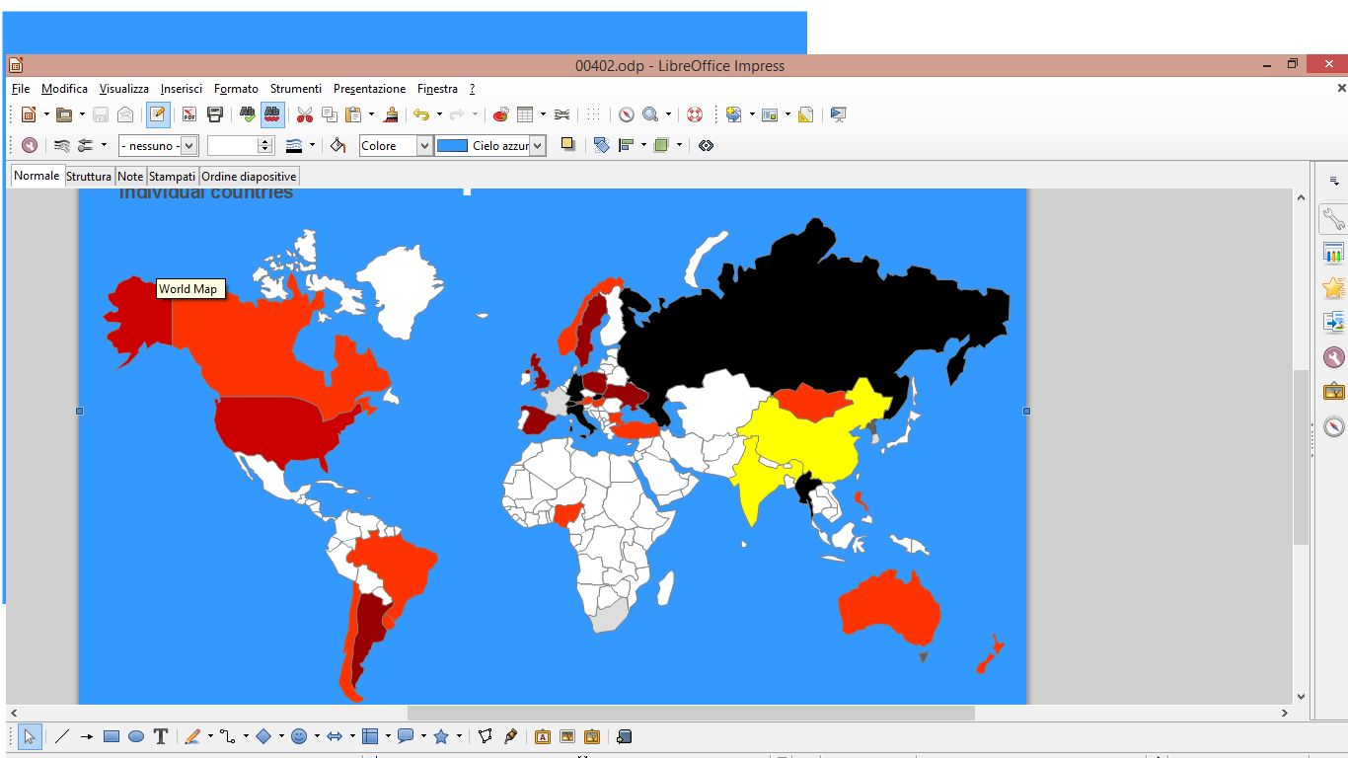The width and height of the screenshot is (1348, 758).
Task: Activate the Text tool
Action: pyautogui.click(x=161, y=736)
